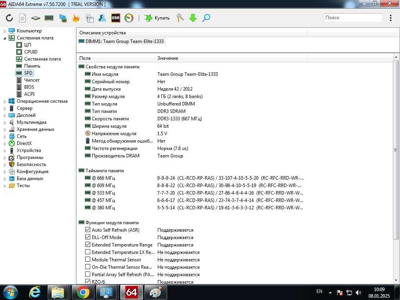Focus the Поиск search field
The height and width of the screenshot is (300, 400).
tap(353, 18)
